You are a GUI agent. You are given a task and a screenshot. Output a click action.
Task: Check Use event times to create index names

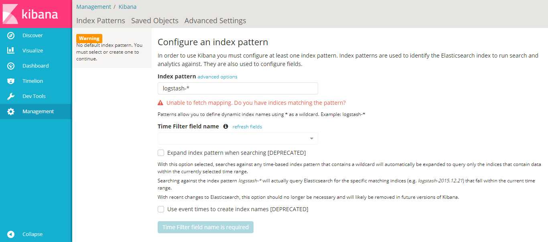pos(161,209)
